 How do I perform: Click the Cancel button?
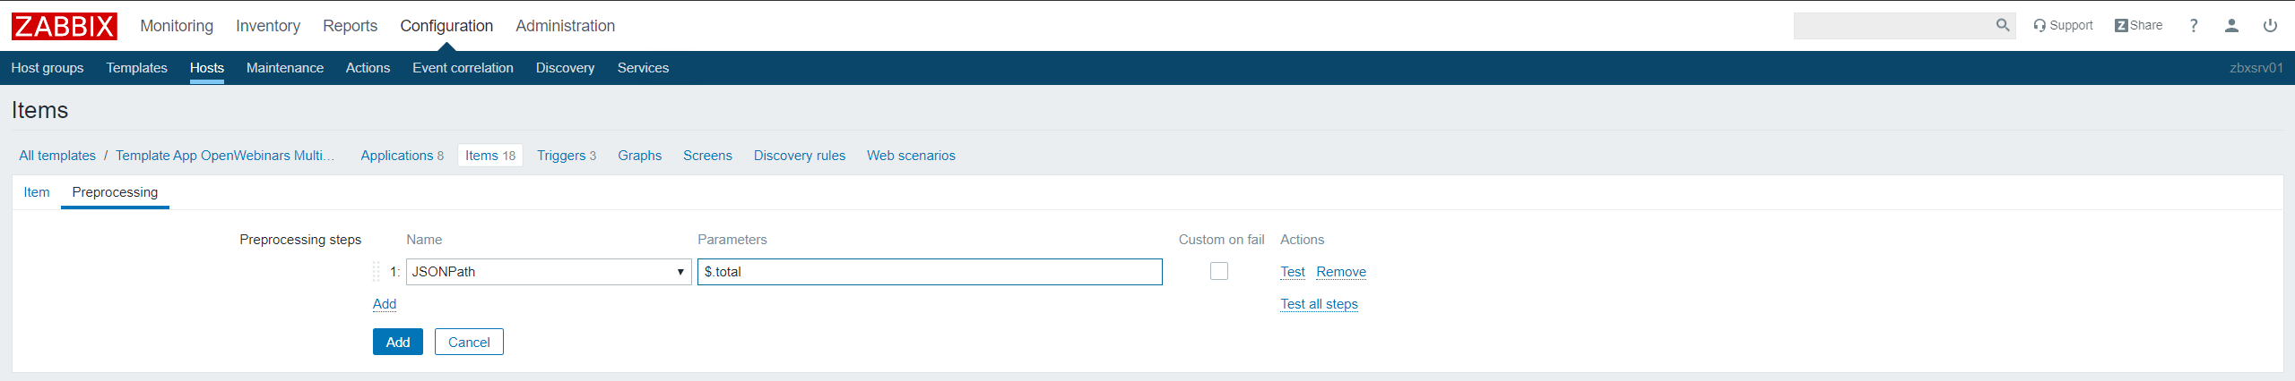click(x=469, y=342)
